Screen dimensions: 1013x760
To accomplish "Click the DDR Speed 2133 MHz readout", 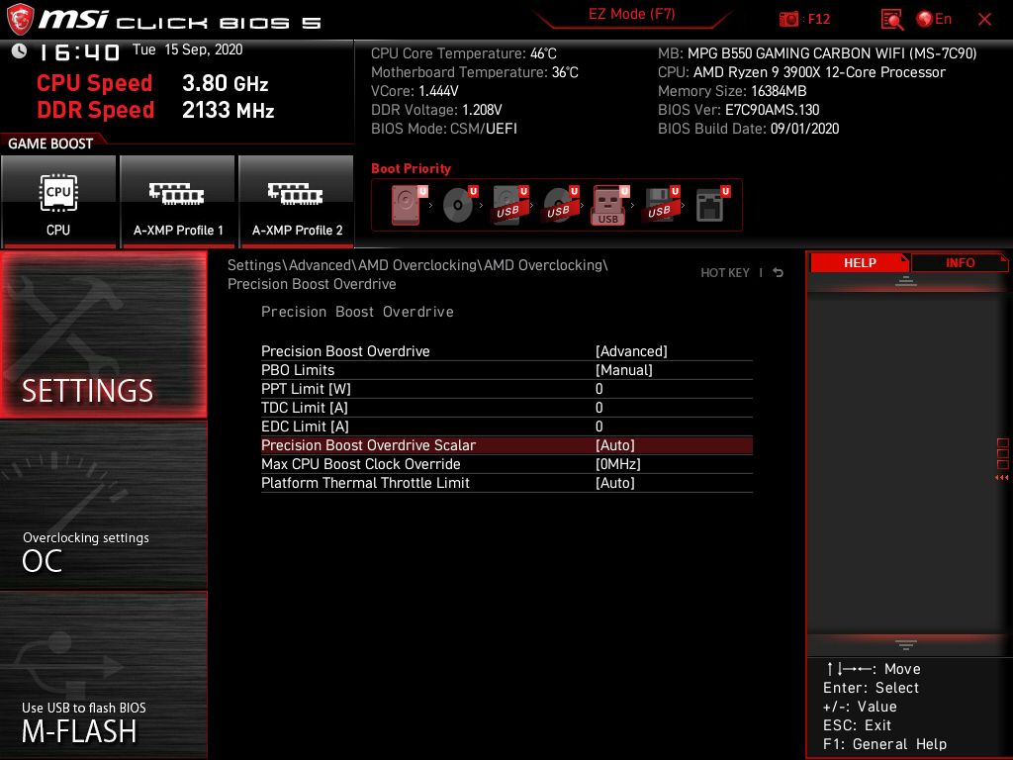I will pos(155,110).
